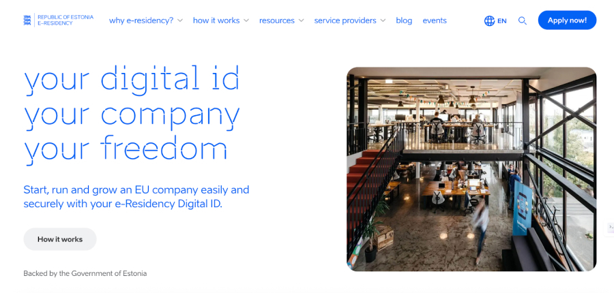The height and width of the screenshot is (293, 614).
Task: Click the globe language icon
Action: coord(489,20)
